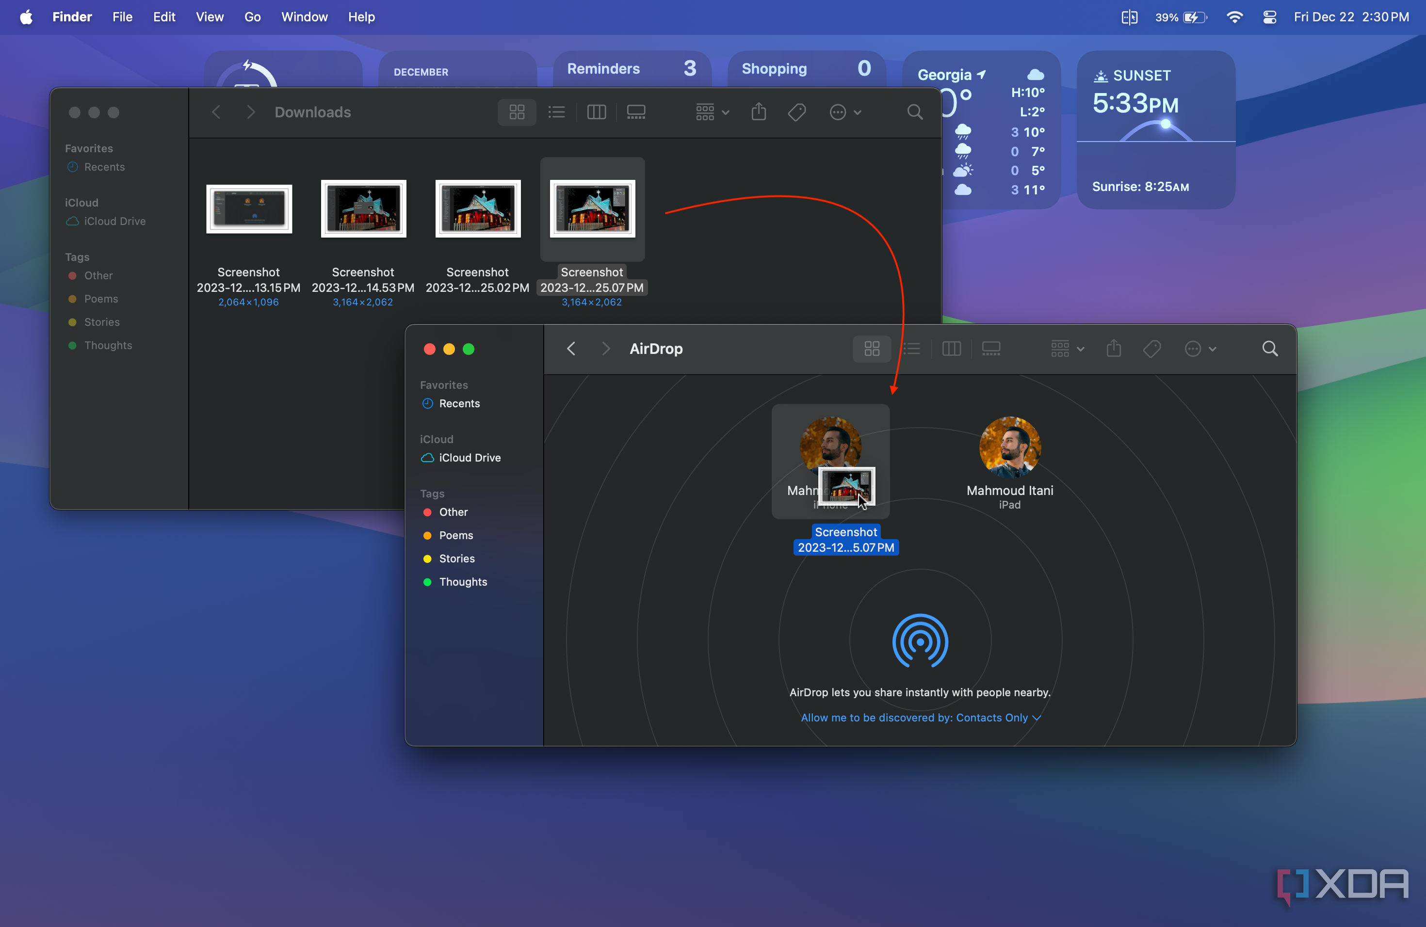
Task: Switch AirDrop window to gallery view
Action: 991,349
